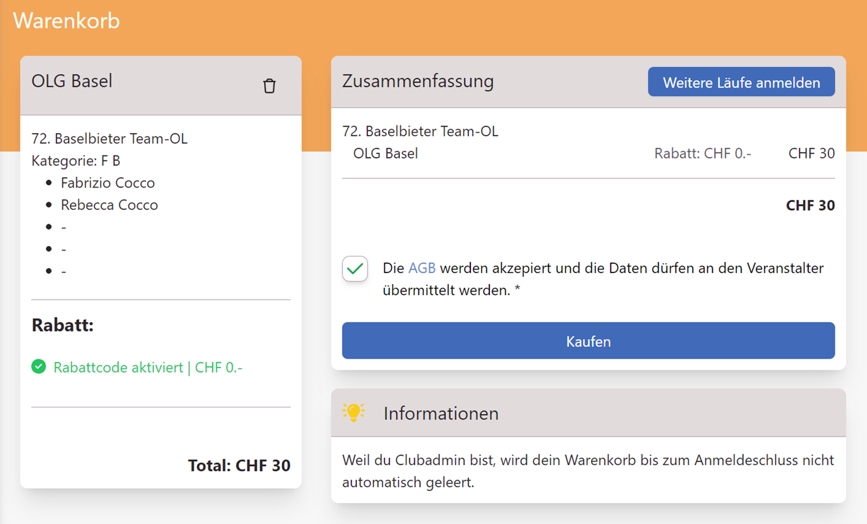Click the Kaufen button

[588, 341]
